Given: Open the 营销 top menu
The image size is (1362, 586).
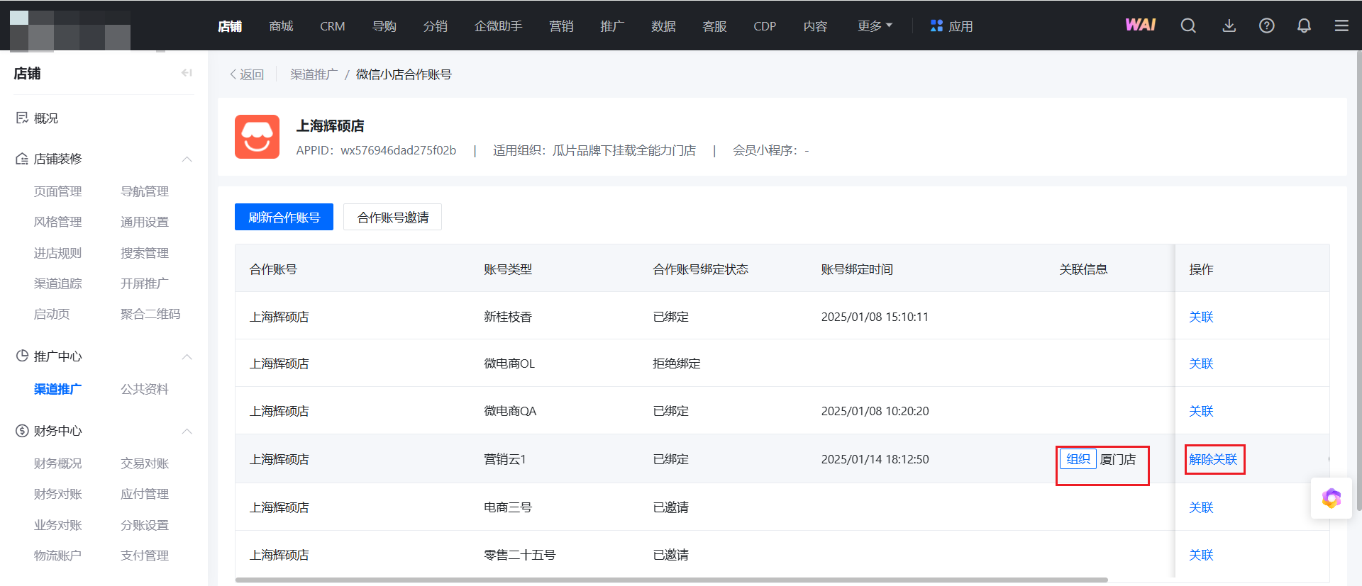Looking at the screenshot, I should [x=560, y=26].
